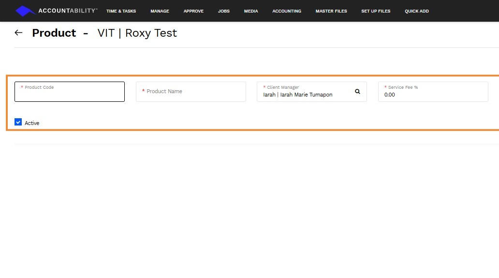Click the 'Active' label text
The width and height of the screenshot is (499, 278).
(x=32, y=123)
